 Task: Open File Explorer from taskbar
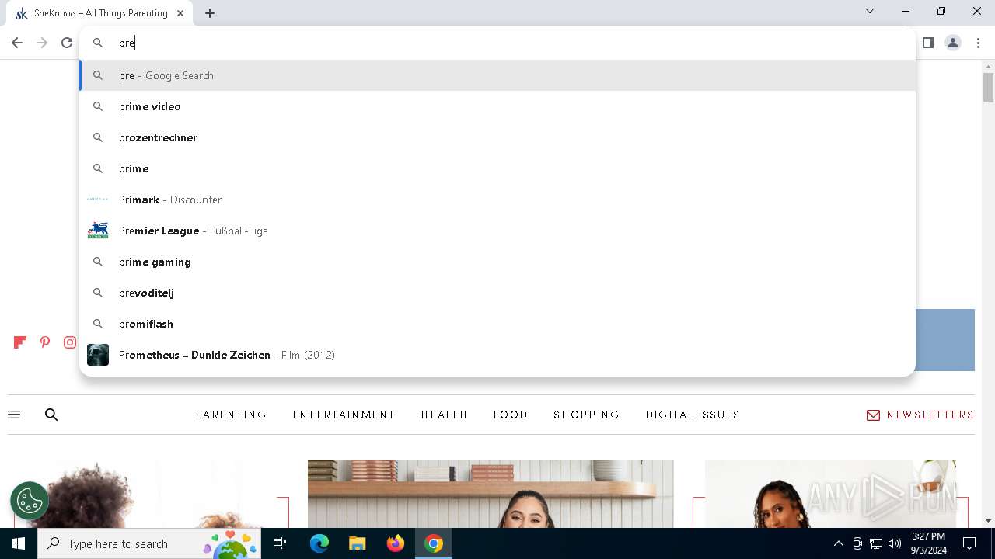(x=357, y=543)
